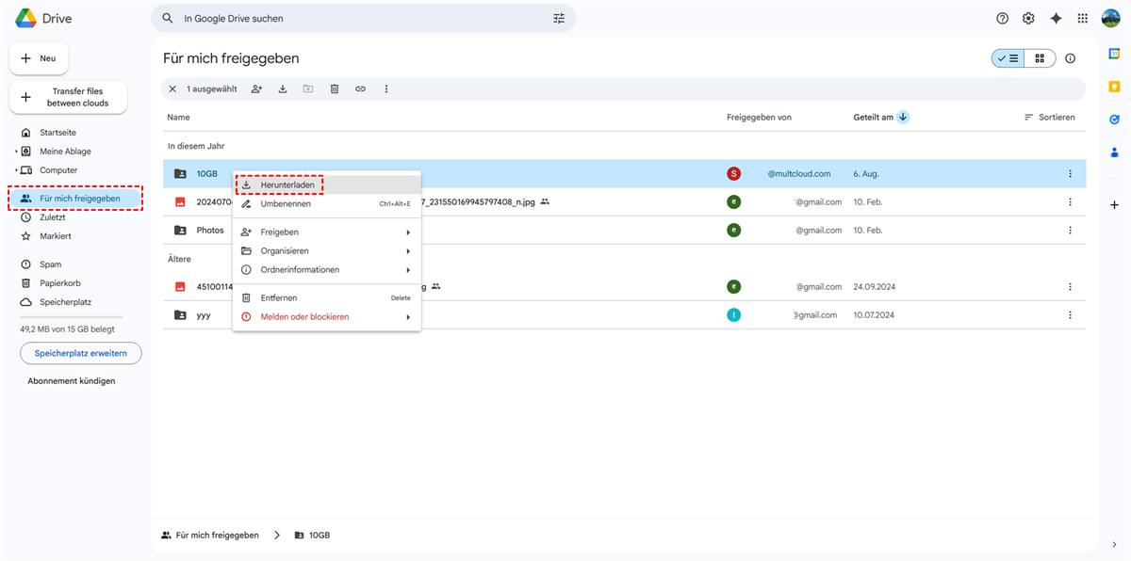Image resolution: width=1131 pixels, height=561 pixels.
Task: Click the Neu button
Action: coord(39,58)
